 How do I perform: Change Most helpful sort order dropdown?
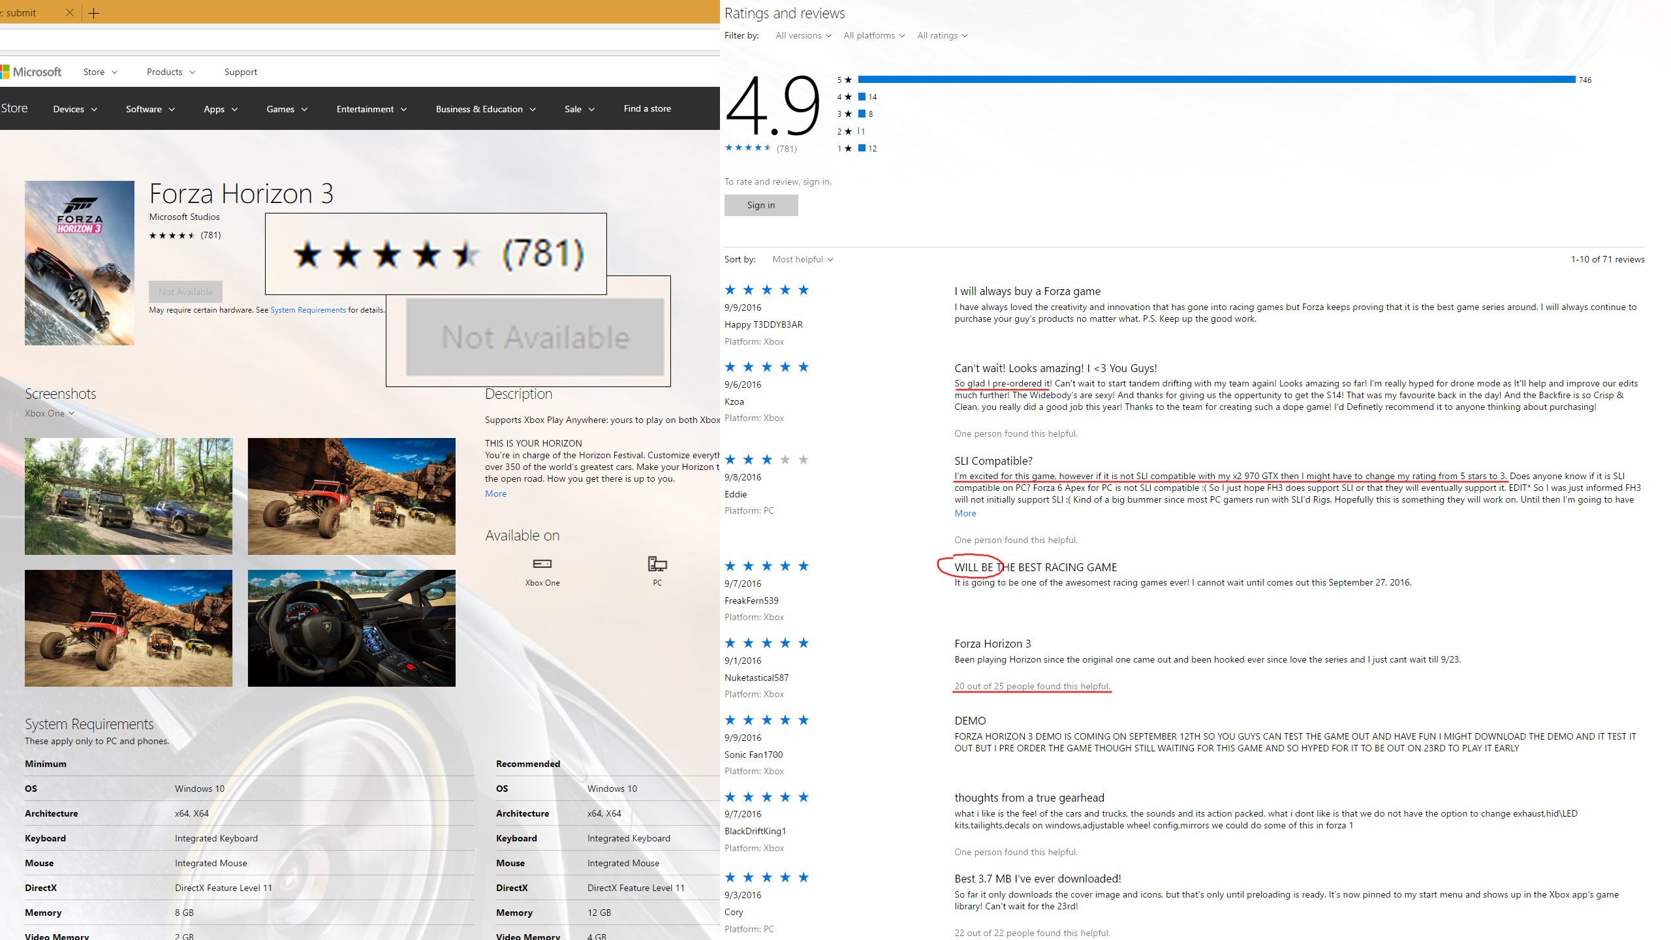click(802, 259)
